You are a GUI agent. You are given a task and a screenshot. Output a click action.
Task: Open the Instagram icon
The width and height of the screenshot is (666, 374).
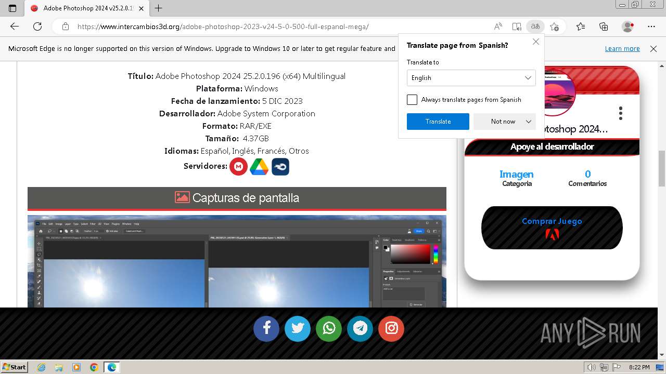[x=391, y=328]
